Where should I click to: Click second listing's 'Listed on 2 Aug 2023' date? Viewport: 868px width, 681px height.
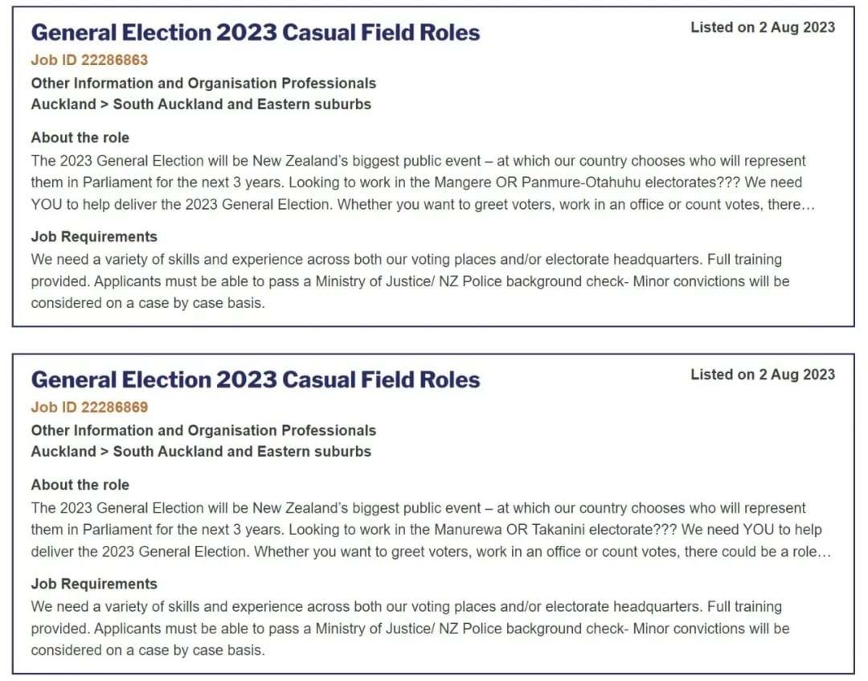(x=762, y=375)
